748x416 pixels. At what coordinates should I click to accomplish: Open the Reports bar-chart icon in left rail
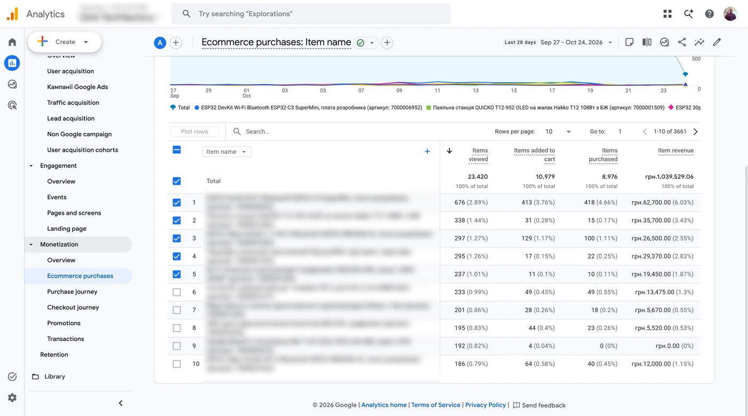click(12, 63)
